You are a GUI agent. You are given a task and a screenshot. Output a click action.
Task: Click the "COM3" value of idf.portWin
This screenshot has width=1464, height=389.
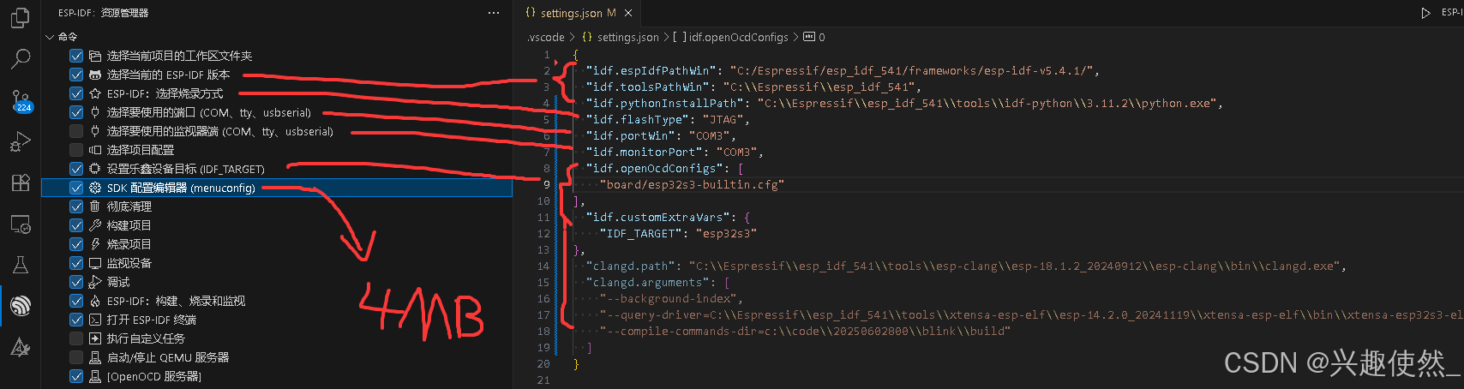712,135
